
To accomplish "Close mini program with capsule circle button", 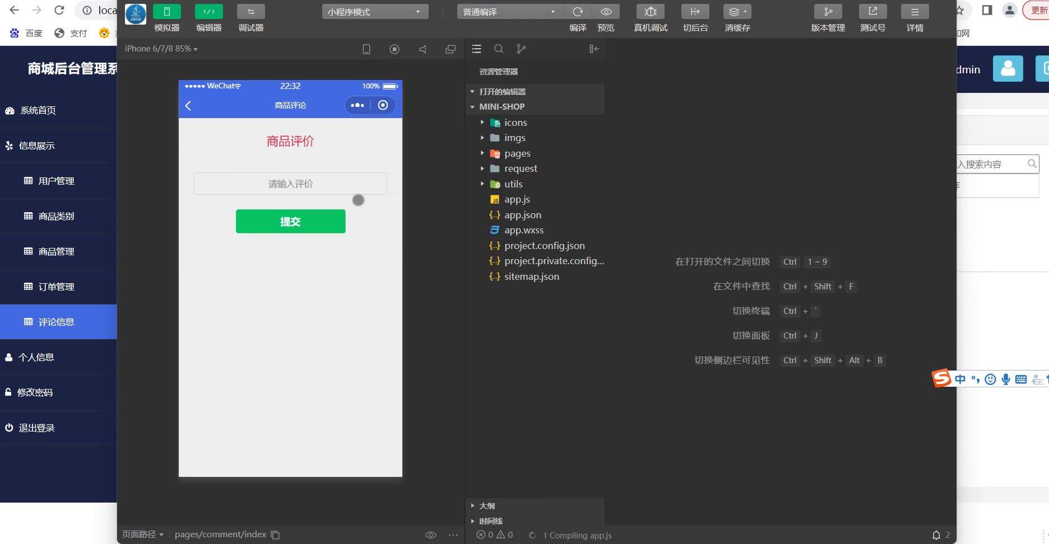I will [x=383, y=105].
